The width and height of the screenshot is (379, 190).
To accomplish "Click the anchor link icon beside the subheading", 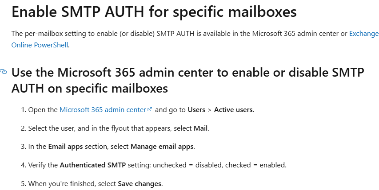I will tap(4, 71).
